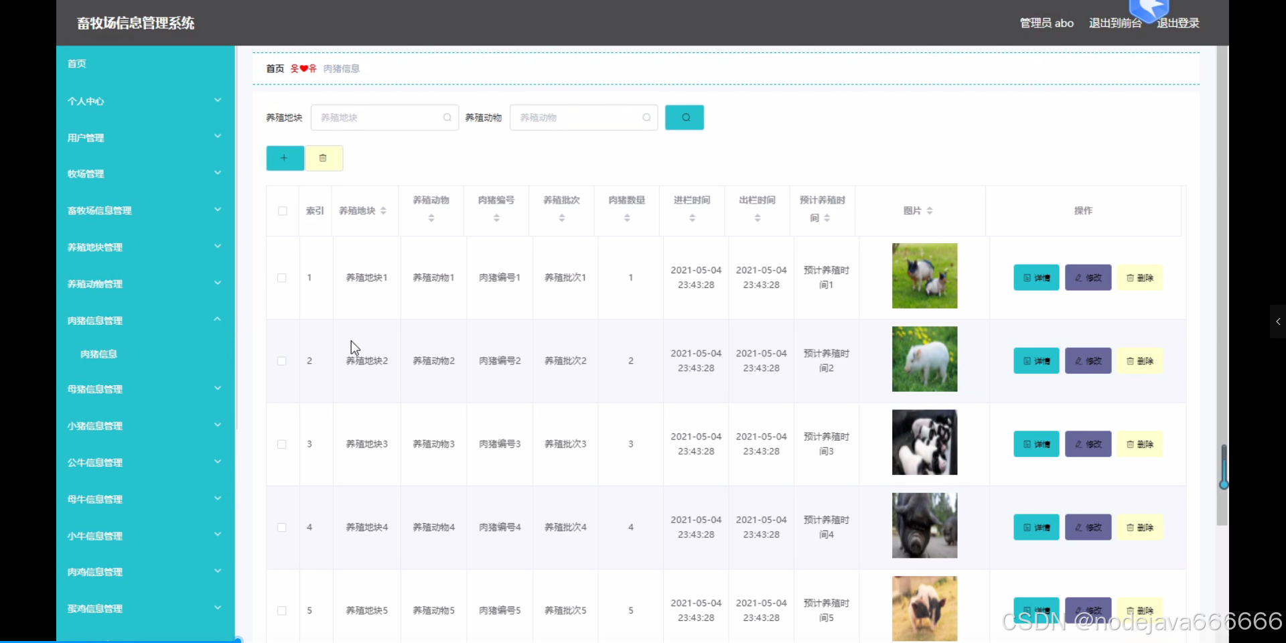Image resolution: width=1286 pixels, height=643 pixels.
Task: Click 首页 breadcrumb link
Action: 275,68
